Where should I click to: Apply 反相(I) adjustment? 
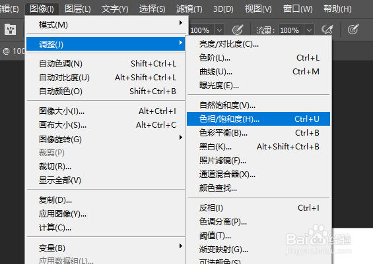click(258, 208)
